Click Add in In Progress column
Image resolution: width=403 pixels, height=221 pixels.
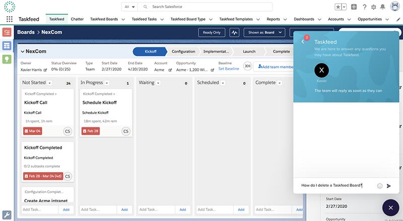(124, 210)
